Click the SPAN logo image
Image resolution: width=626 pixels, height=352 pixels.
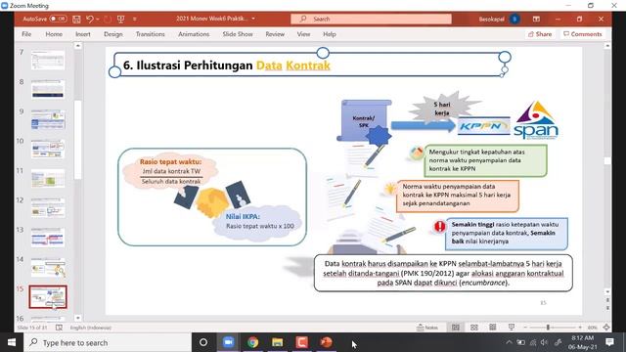536,120
